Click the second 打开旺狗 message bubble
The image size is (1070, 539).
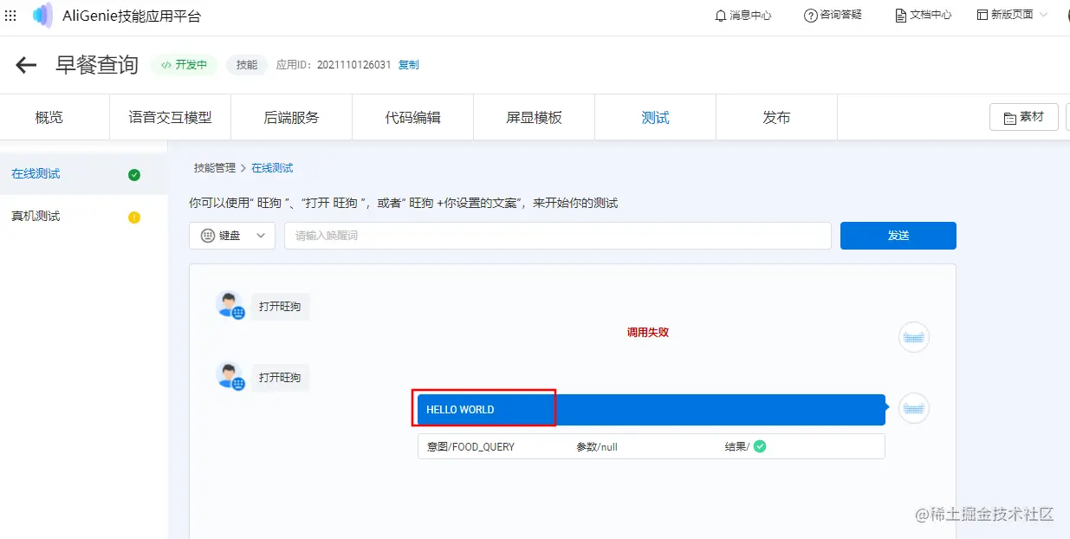(x=280, y=378)
